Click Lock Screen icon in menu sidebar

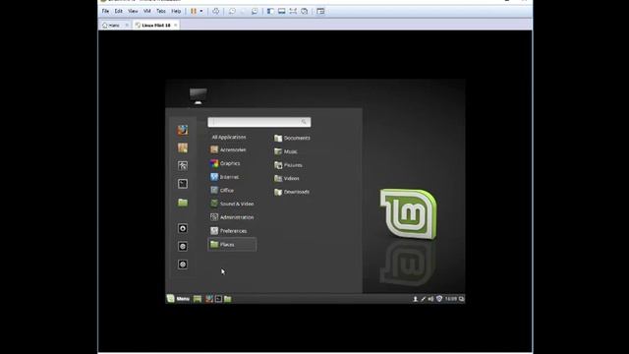pos(183,228)
